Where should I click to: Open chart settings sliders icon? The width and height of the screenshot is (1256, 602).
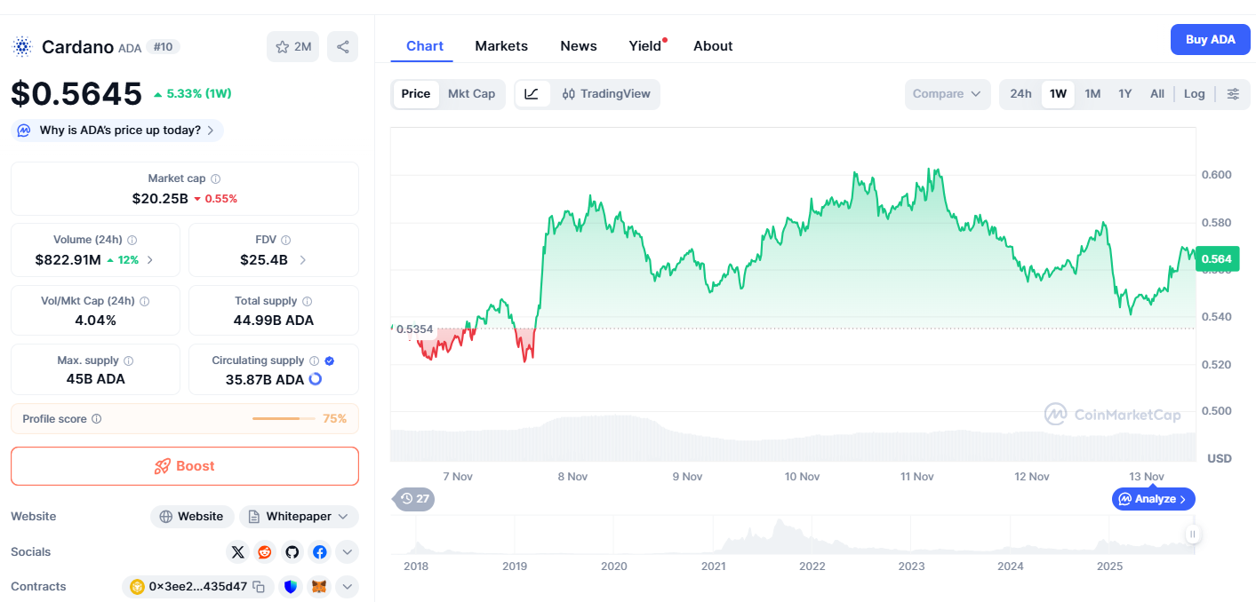1233,94
